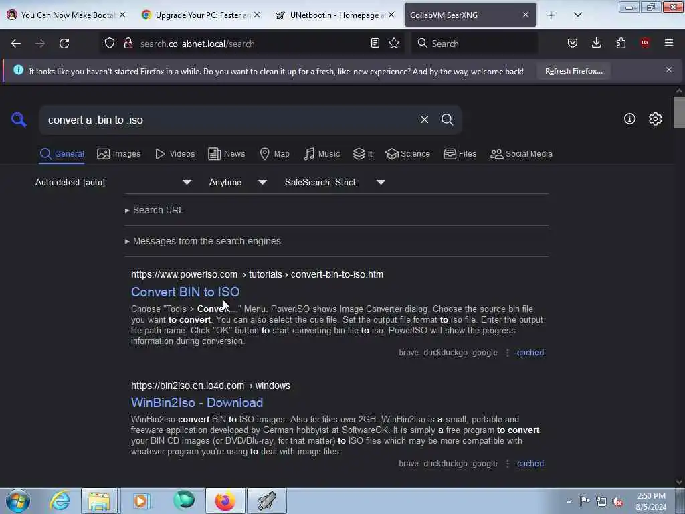Select the Map search category
The image size is (685, 514).
[x=274, y=154]
